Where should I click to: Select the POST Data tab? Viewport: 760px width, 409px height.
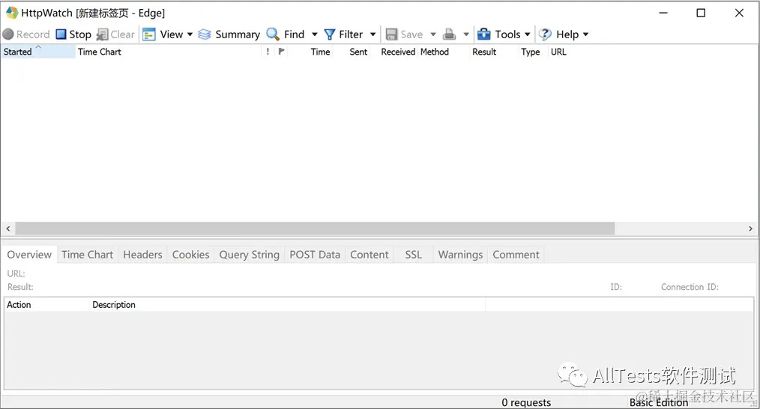click(x=315, y=255)
